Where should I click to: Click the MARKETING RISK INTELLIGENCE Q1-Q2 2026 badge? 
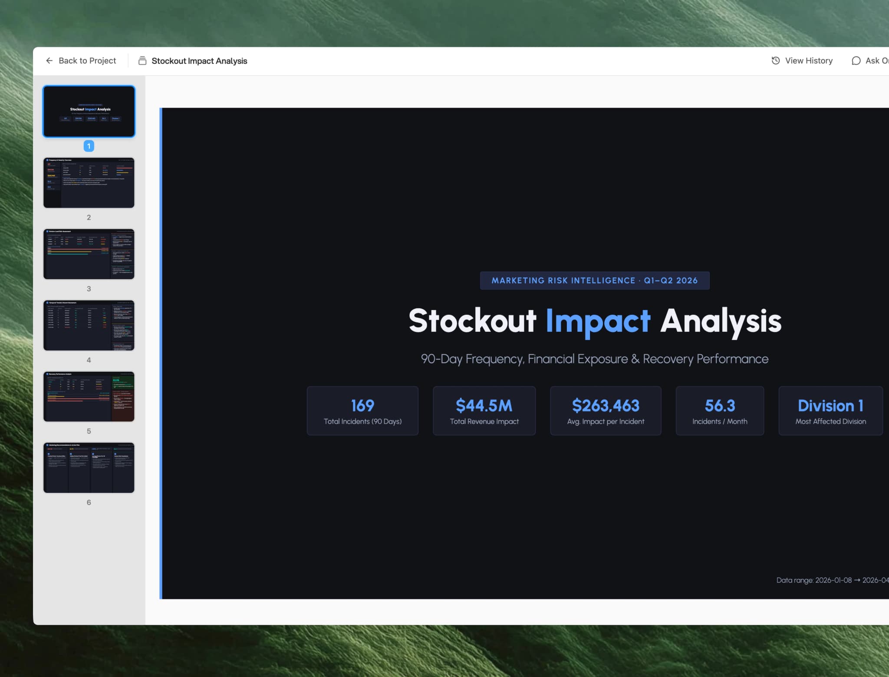coord(594,280)
